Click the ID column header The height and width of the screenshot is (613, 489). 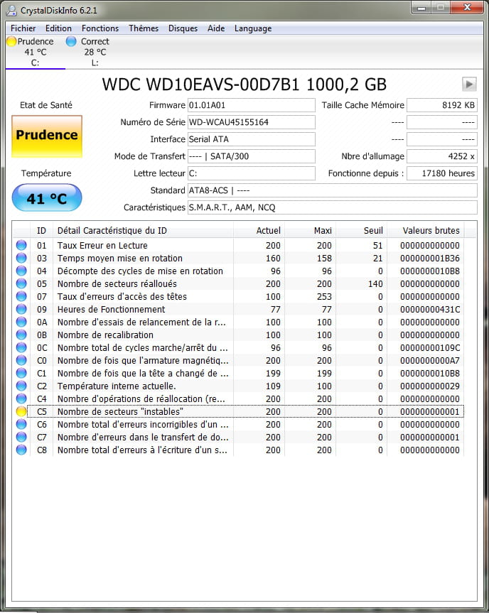pos(41,231)
